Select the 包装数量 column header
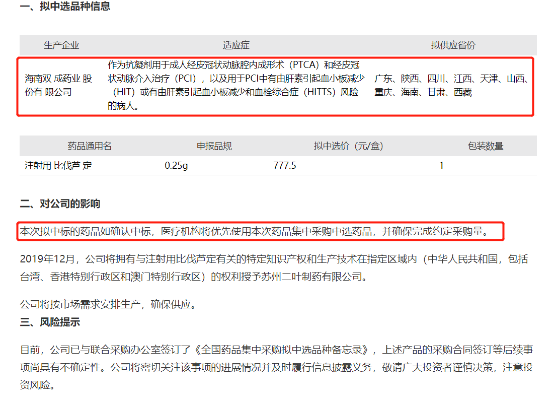This screenshot has height=404, width=554. 486,146
